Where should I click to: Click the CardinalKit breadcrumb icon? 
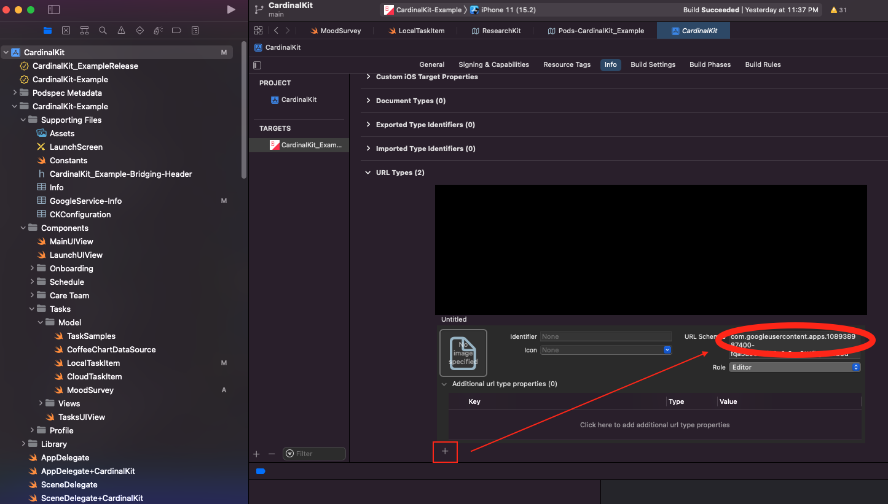tap(259, 47)
